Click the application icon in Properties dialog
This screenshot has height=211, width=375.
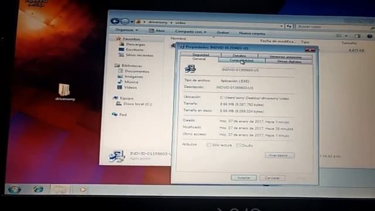(190, 69)
